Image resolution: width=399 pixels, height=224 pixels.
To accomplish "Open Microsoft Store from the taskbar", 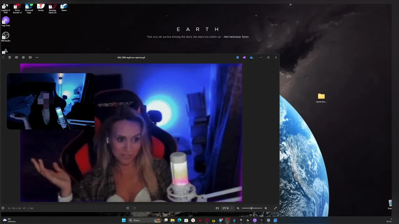I will pyautogui.click(x=186, y=220).
